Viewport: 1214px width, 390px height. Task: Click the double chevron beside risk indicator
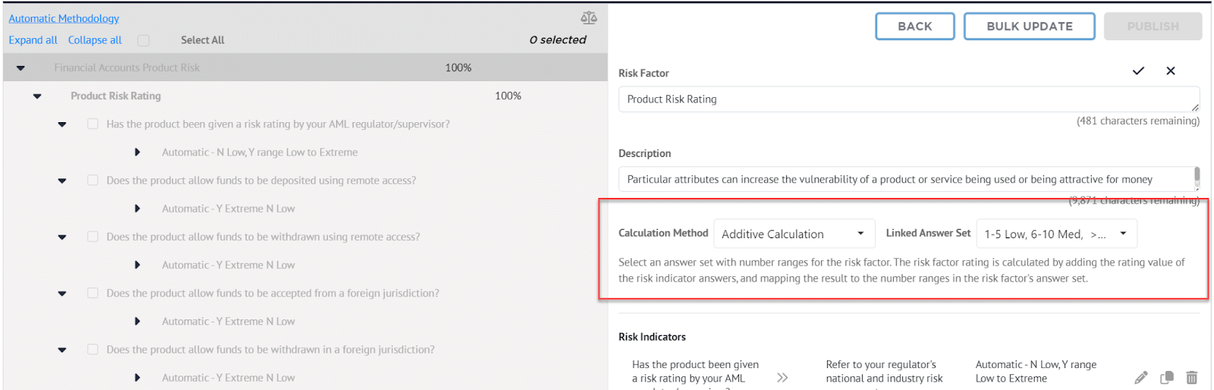pyautogui.click(x=782, y=377)
